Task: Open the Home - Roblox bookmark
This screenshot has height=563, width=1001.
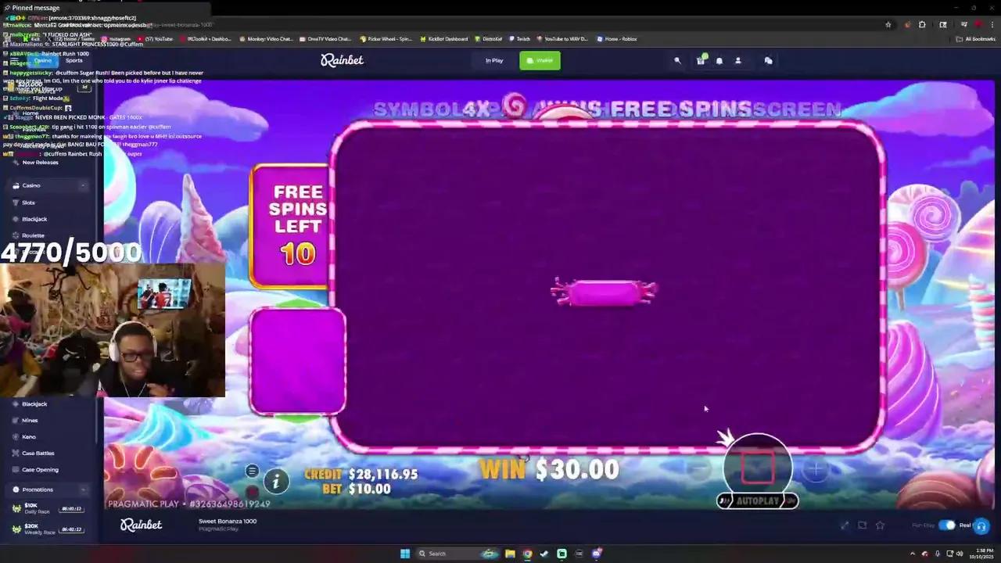Action: 618,39
